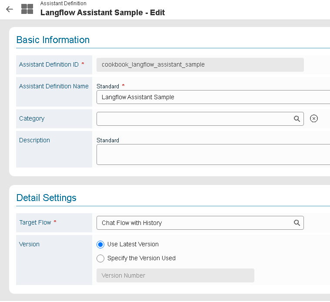Click the back arrow icon
330x302 pixels.
10,9
